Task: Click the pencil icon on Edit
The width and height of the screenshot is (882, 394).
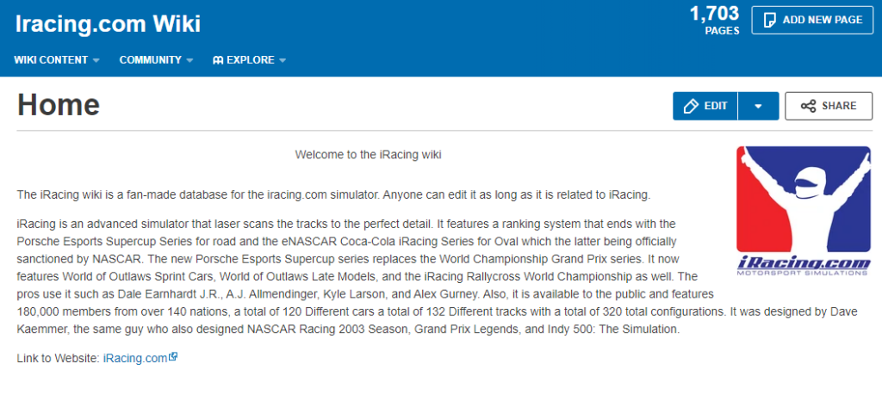Action: click(x=690, y=106)
